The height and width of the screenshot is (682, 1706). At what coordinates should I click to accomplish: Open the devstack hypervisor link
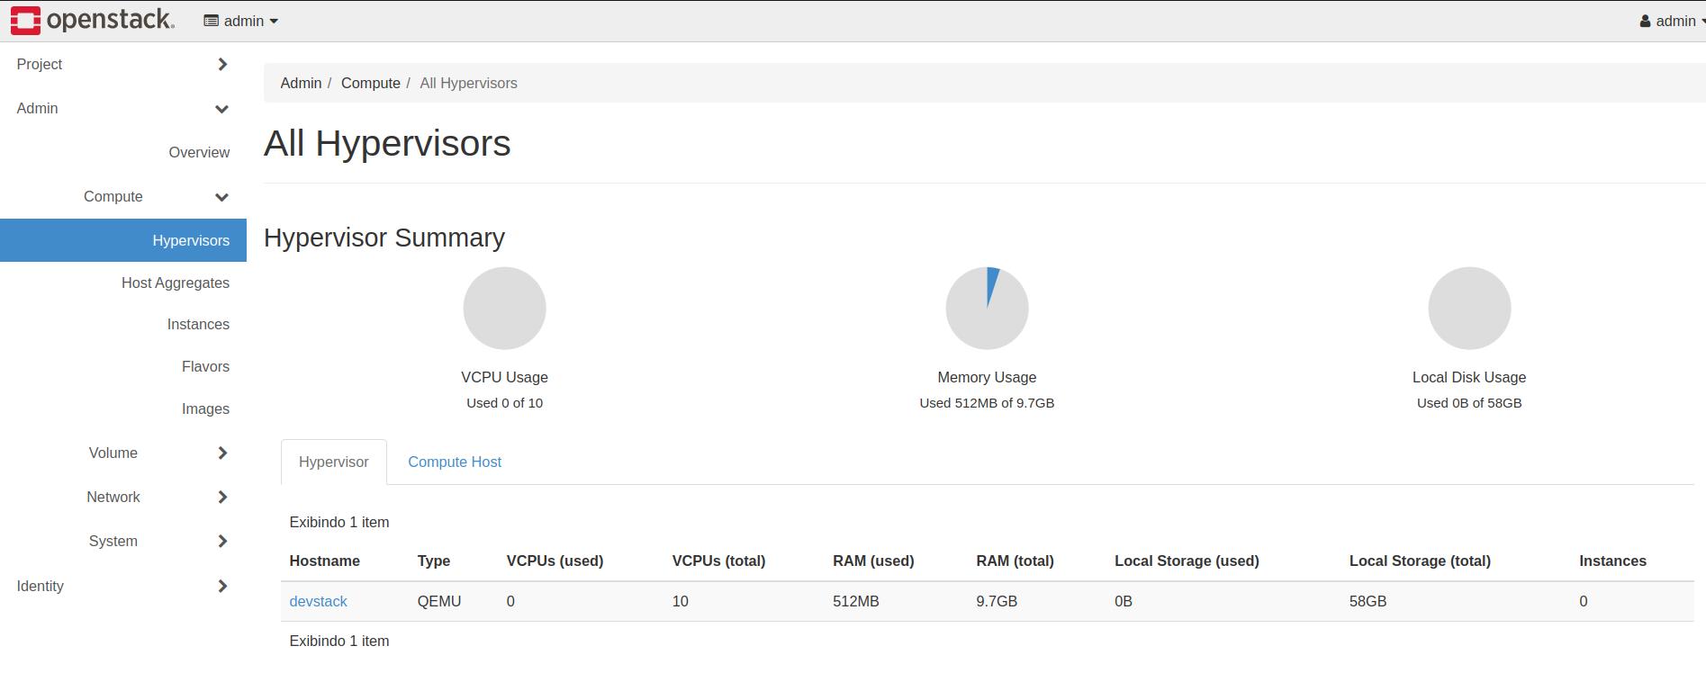[318, 602]
